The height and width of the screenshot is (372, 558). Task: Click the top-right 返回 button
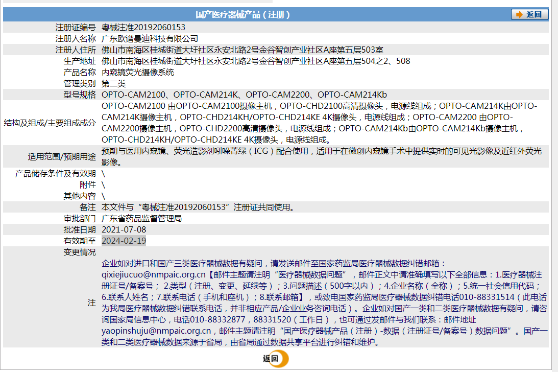pos(529,14)
